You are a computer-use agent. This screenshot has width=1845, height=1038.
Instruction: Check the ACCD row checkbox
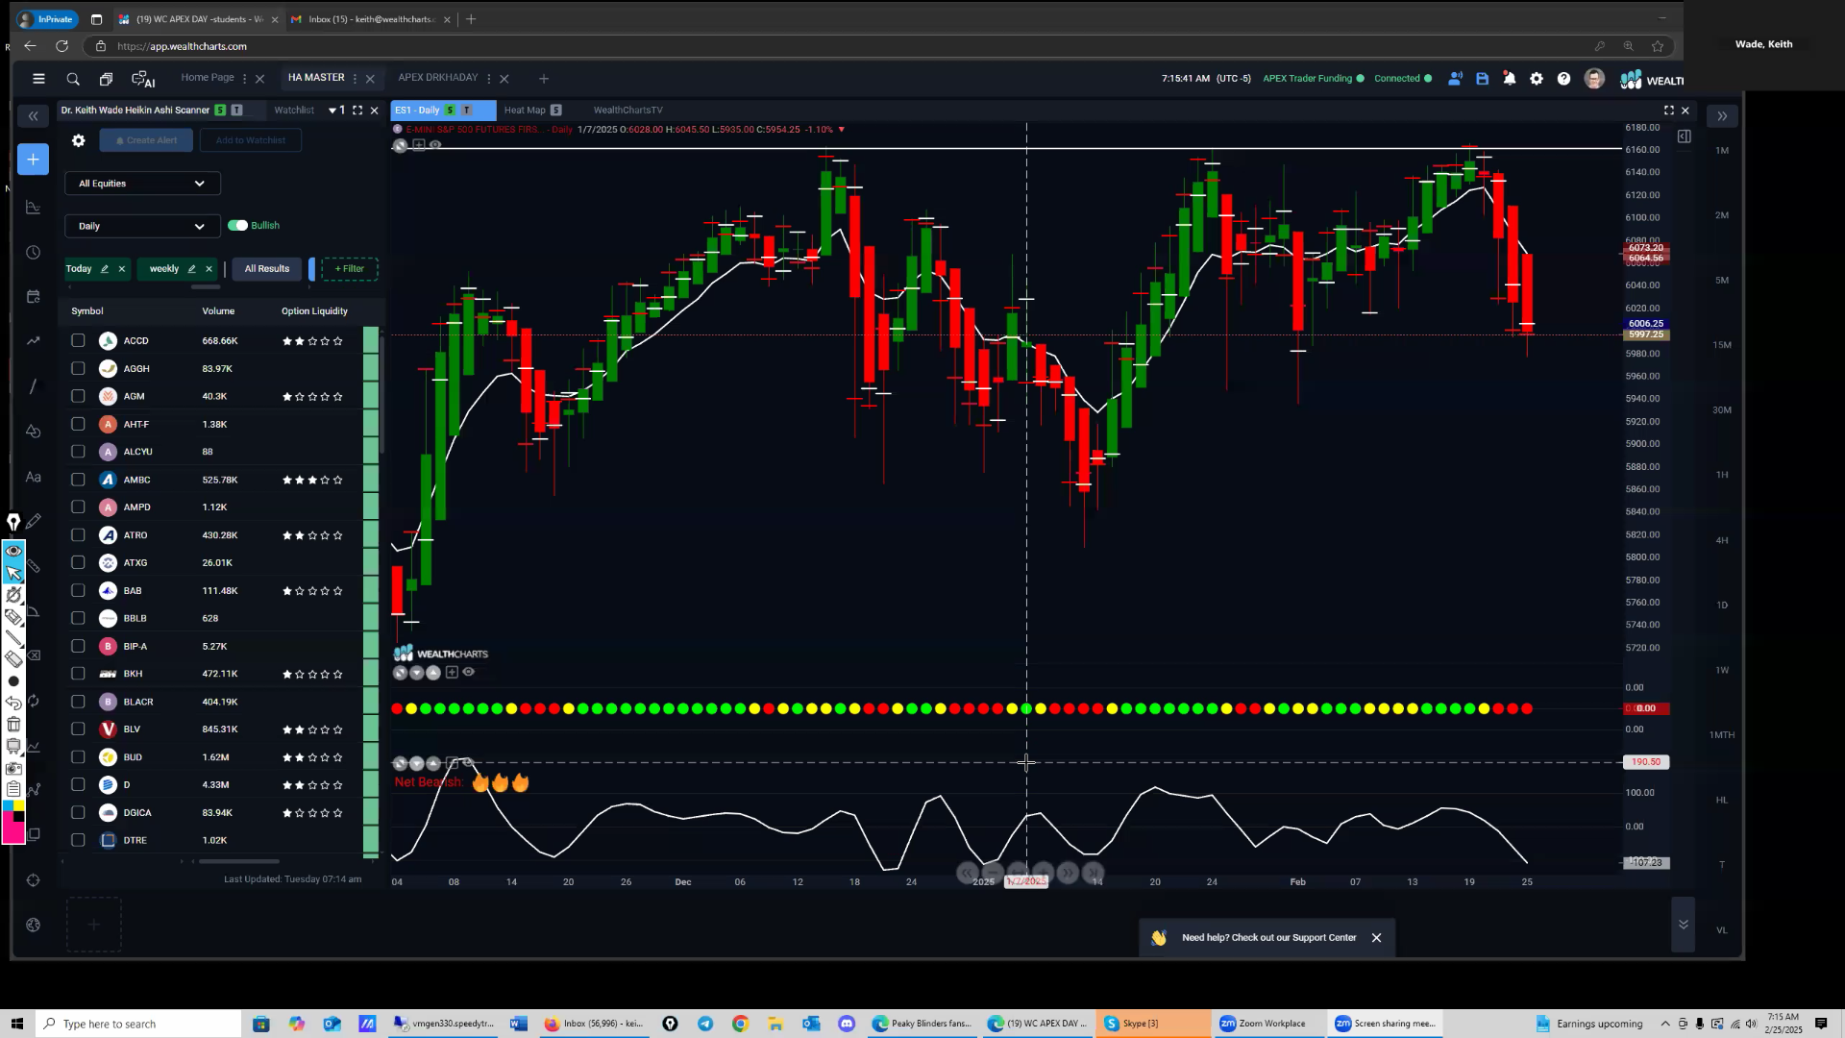(78, 341)
